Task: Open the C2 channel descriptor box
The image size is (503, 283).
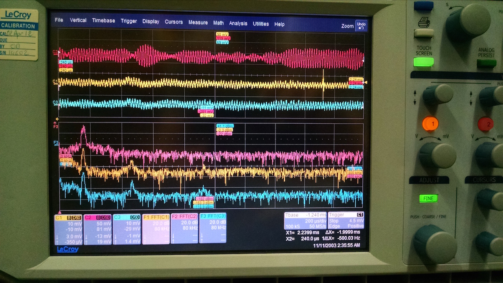Action: point(97,229)
